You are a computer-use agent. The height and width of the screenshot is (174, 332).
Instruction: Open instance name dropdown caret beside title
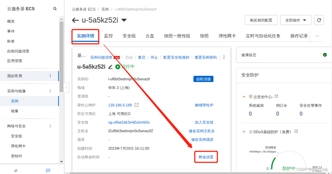124,20
